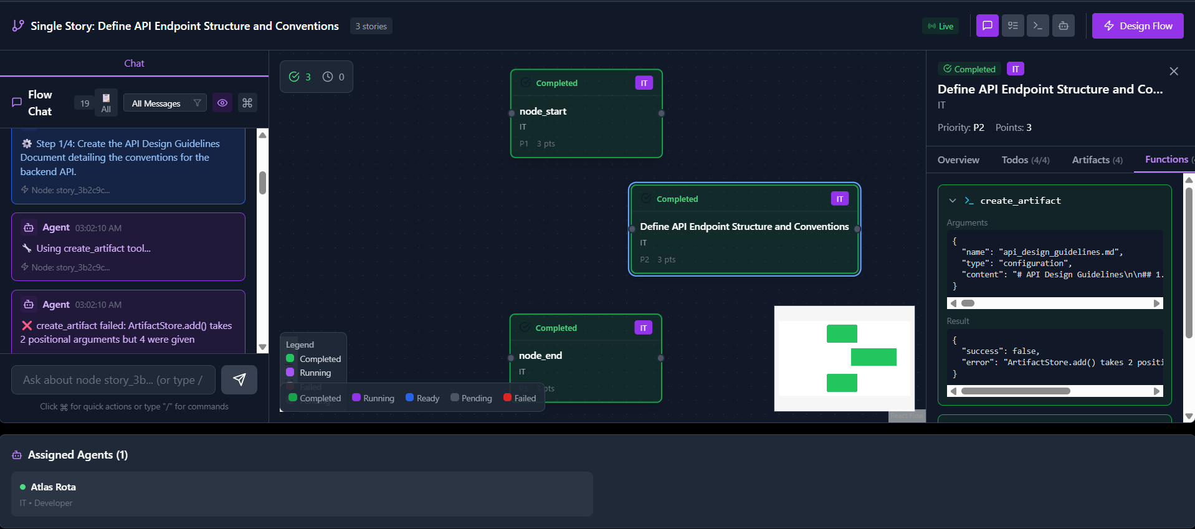Click the Agent robot icon in create_artifact tool message
Image resolution: width=1195 pixels, height=529 pixels.
[29, 227]
